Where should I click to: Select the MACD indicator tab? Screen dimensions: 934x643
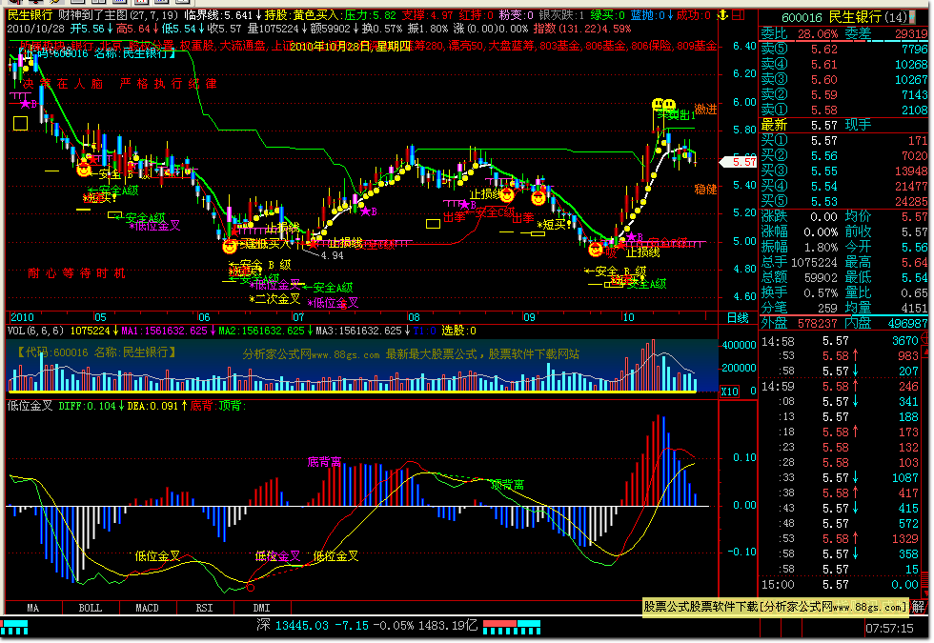147,608
